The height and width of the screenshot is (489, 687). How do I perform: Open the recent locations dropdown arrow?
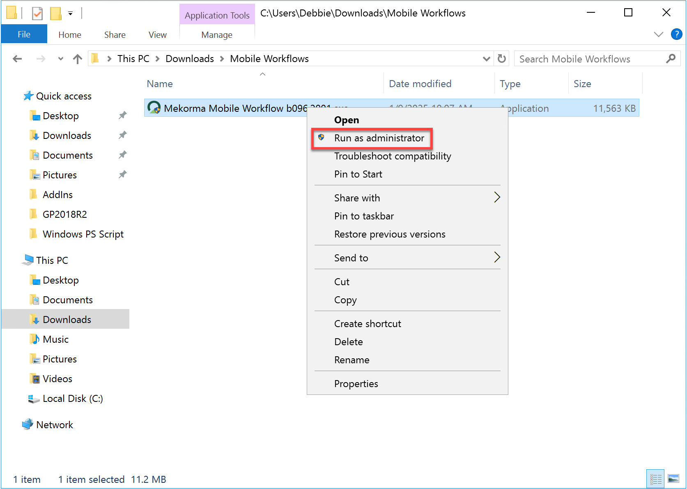pos(61,59)
